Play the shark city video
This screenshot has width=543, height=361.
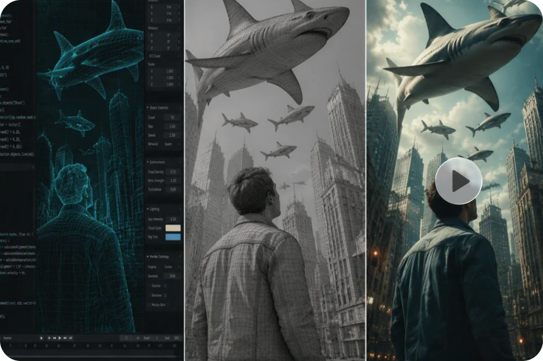coord(459,180)
